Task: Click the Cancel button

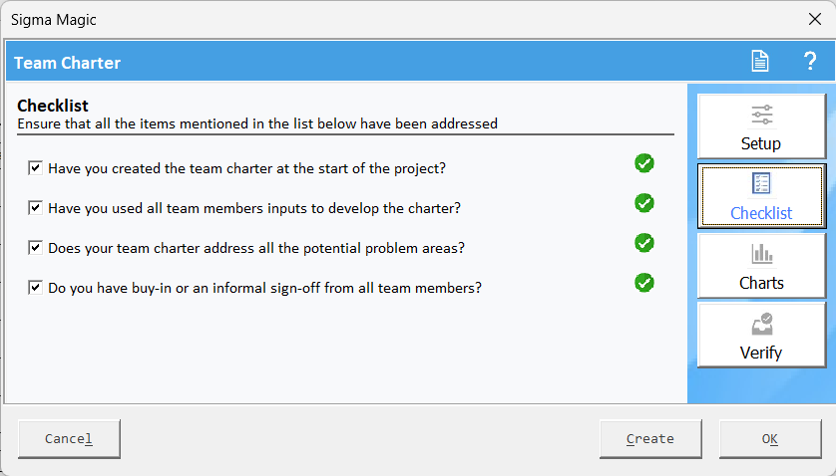Action: [69, 439]
